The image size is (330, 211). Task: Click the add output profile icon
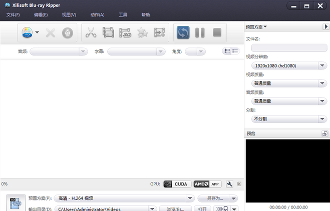point(160,32)
